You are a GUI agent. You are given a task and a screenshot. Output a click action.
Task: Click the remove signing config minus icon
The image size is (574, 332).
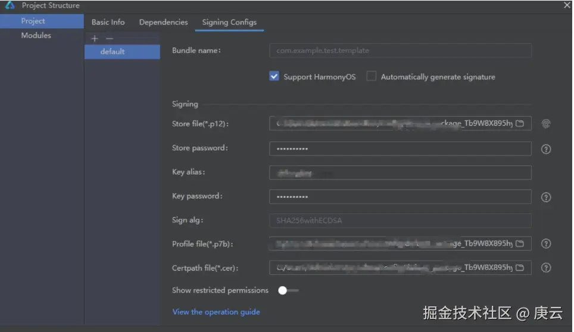tap(110, 39)
